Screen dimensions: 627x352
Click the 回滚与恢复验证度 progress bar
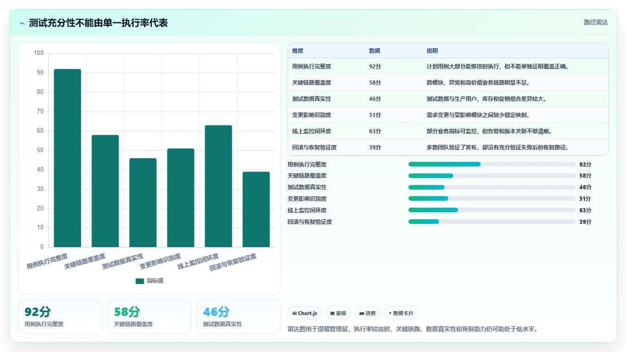[492, 222]
